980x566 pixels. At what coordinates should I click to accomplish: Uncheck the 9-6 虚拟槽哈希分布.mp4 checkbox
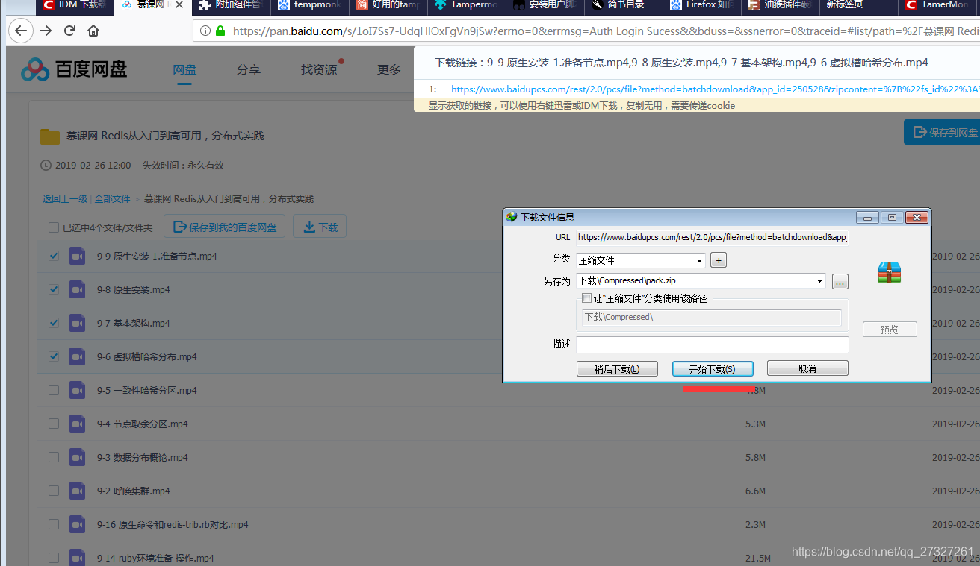(54, 356)
